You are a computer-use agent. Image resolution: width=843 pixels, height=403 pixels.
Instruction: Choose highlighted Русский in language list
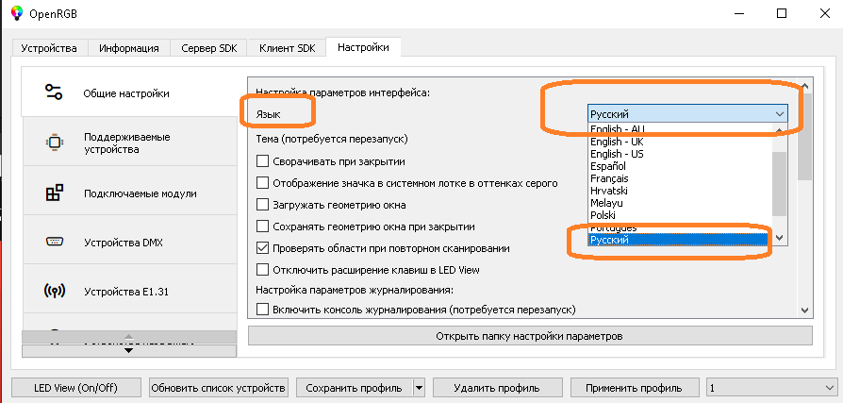pyautogui.click(x=680, y=240)
